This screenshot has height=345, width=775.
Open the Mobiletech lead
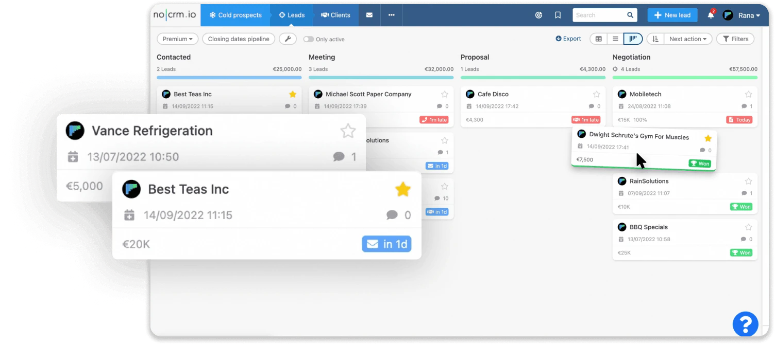[x=645, y=94]
